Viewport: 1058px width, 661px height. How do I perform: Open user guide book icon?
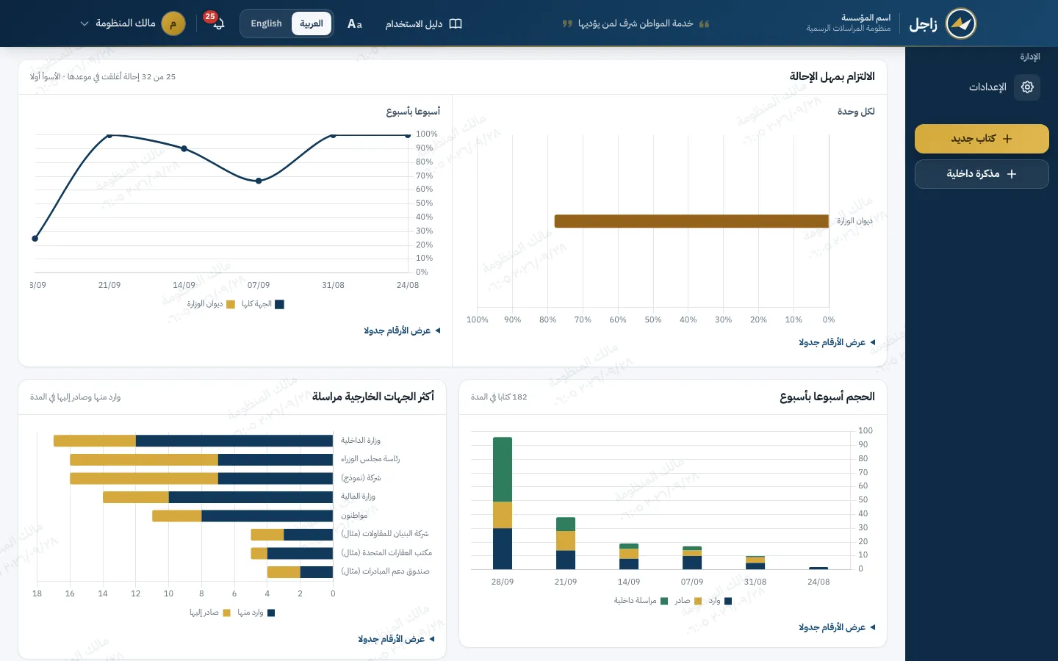pyautogui.click(x=456, y=24)
